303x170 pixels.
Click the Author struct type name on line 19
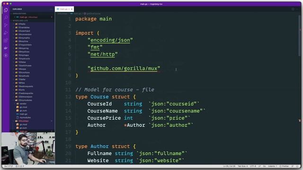point(99,146)
